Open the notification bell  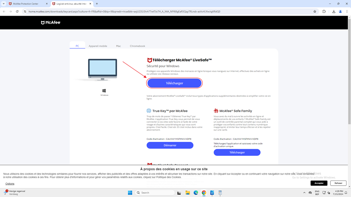(x=346, y=193)
